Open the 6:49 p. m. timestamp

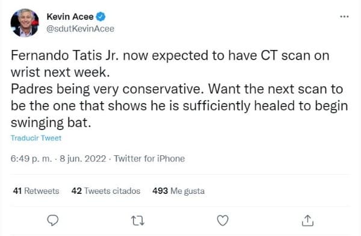tap(31, 159)
